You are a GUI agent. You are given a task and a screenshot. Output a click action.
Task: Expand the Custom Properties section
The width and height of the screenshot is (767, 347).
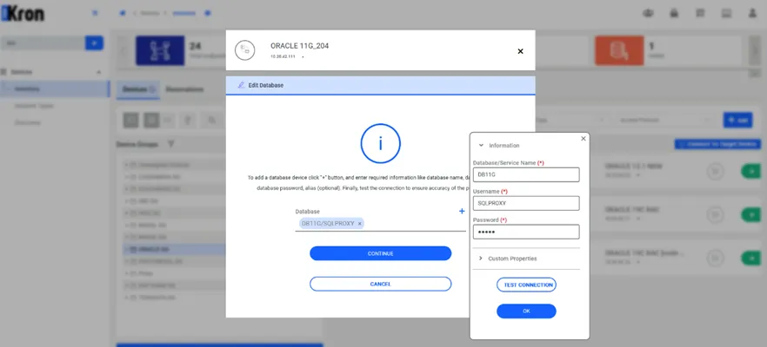[x=481, y=259]
